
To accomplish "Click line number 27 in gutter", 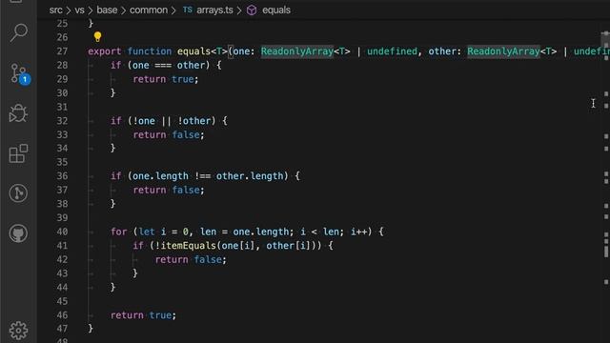I will click(62, 51).
